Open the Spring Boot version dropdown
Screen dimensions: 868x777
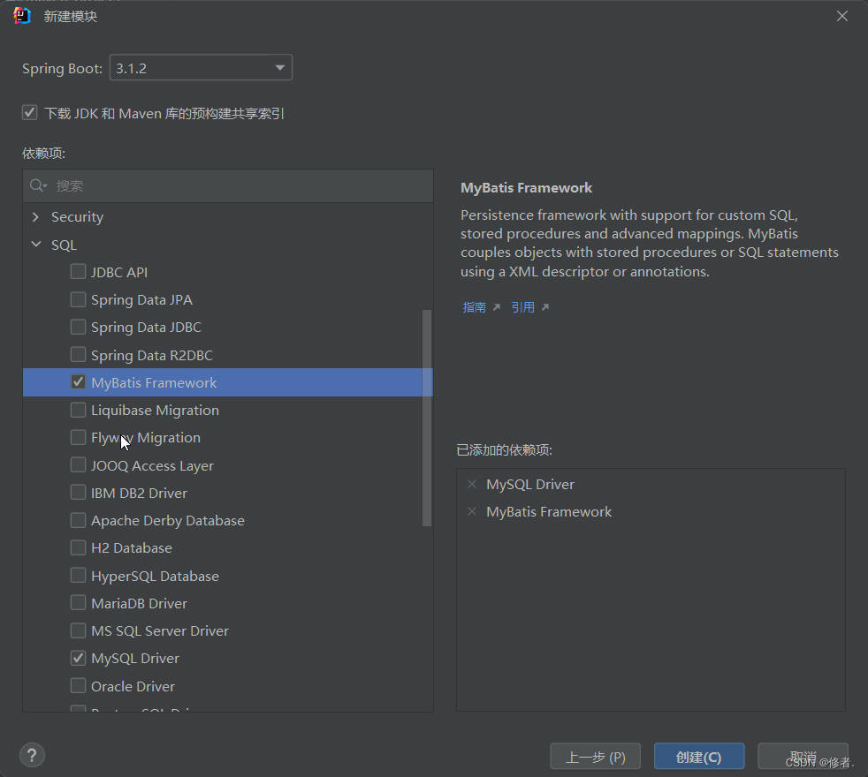201,67
